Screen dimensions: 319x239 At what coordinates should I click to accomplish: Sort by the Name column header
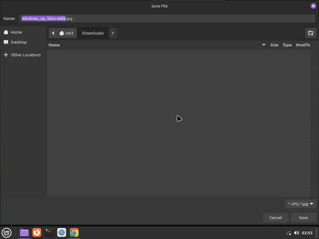pyautogui.click(x=157, y=45)
